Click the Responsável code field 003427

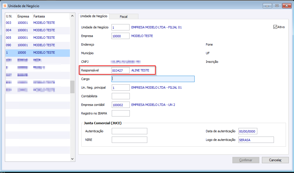[x=120, y=70]
